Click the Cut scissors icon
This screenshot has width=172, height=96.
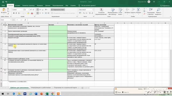(8, 9)
